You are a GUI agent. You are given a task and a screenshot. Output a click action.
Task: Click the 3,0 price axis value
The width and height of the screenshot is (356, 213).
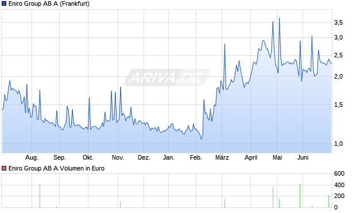coord(338,37)
